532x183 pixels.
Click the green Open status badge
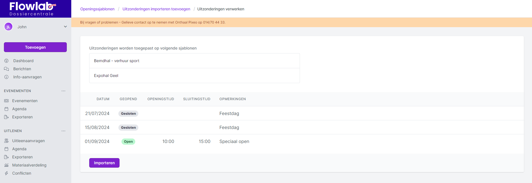click(x=128, y=142)
